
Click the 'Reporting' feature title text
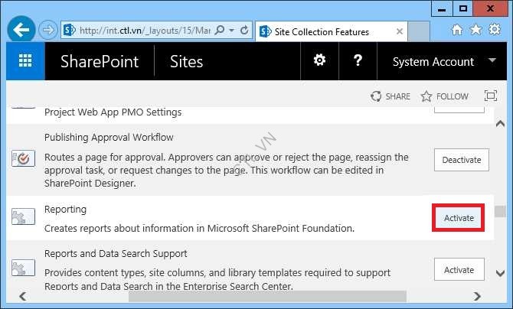click(x=65, y=210)
